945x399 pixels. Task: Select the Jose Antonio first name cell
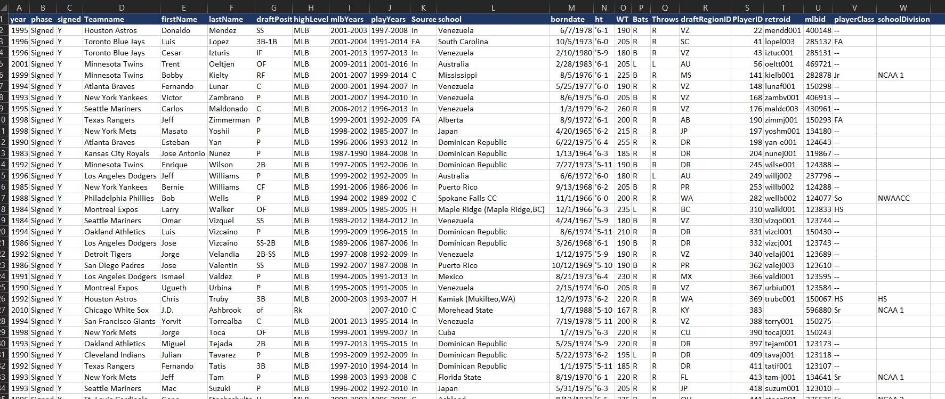coord(183,153)
